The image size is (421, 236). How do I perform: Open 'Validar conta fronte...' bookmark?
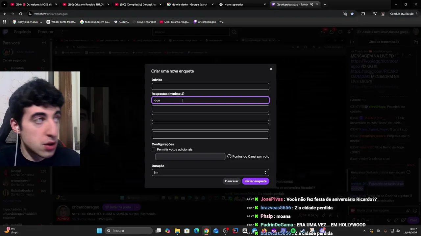tap(61, 22)
